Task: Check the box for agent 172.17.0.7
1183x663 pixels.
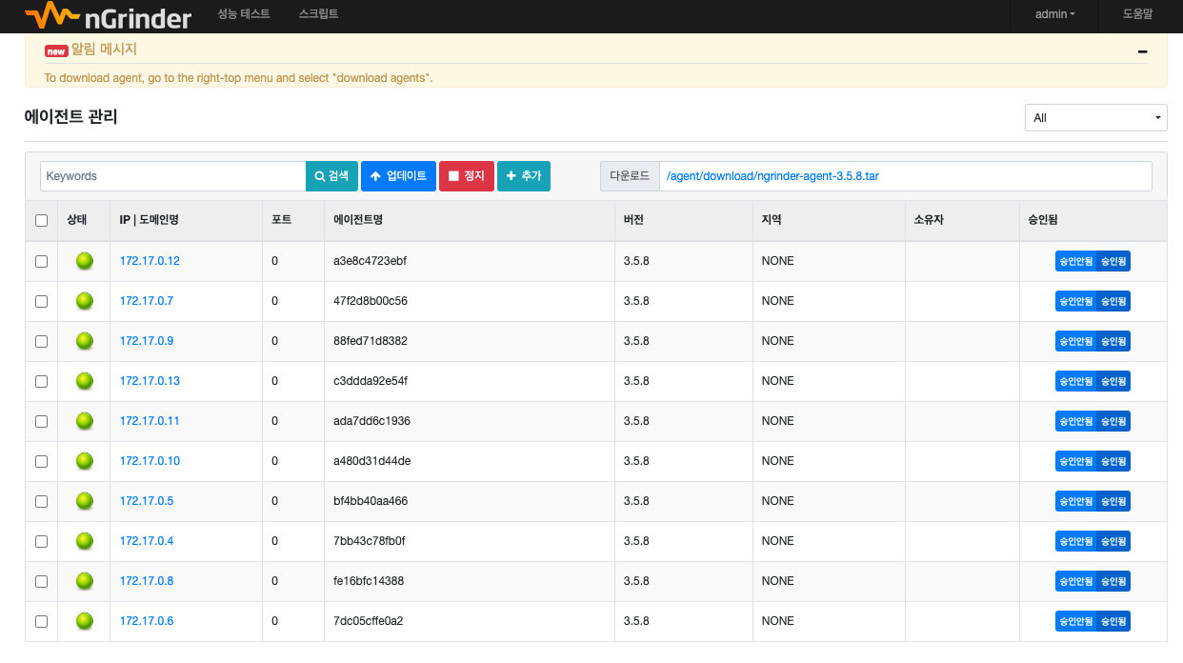Action: pos(41,301)
